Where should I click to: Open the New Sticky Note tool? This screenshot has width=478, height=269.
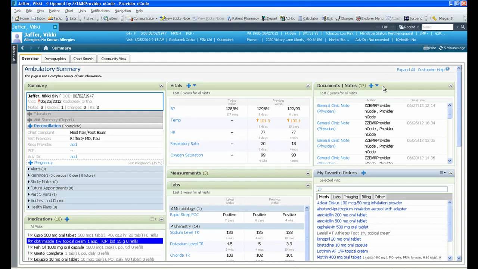point(175,18)
